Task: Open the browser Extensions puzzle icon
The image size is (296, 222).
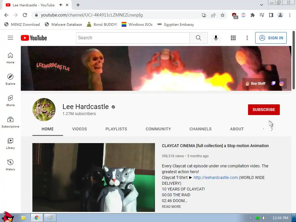Action: click(x=252, y=15)
